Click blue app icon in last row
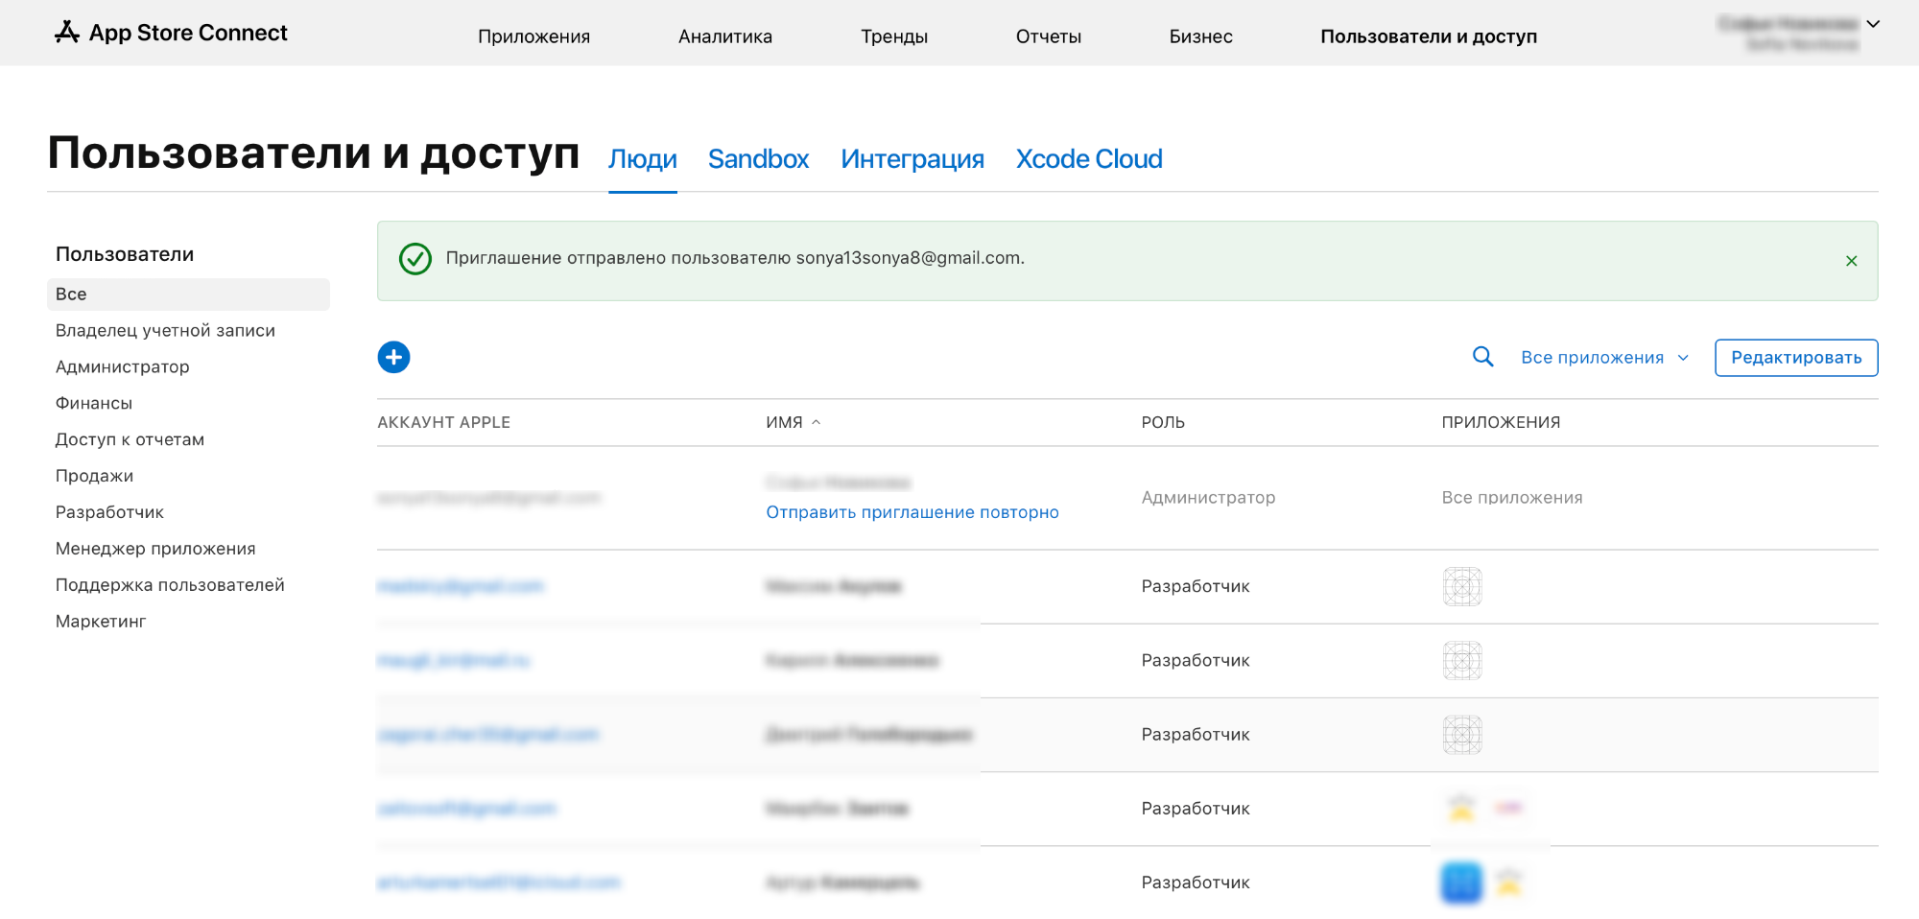This screenshot has width=1919, height=919. [x=1461, y=883]
